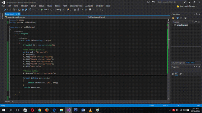Open the arraylistpract.Program class dropdown
The width and height of the screenshot is (202, 113).
[x=46, y=17]
